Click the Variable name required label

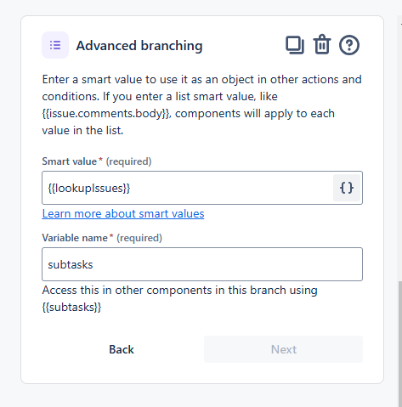point(102,238)
